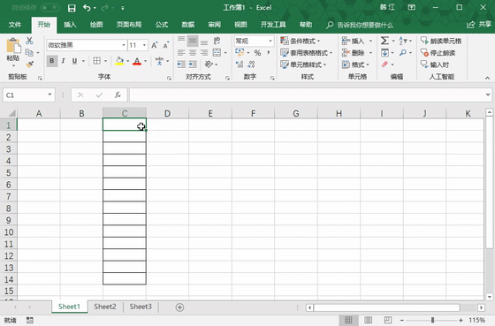The height and width of the screenshot is (326, 495).
Task: Toggle underline formatting
Action: pyautogui.click(x=74, y=61)
